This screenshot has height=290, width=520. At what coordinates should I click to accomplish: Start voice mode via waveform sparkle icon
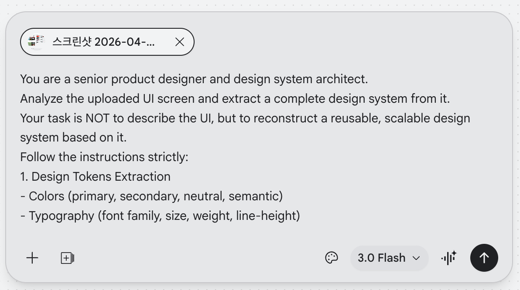tap(448, 258)
